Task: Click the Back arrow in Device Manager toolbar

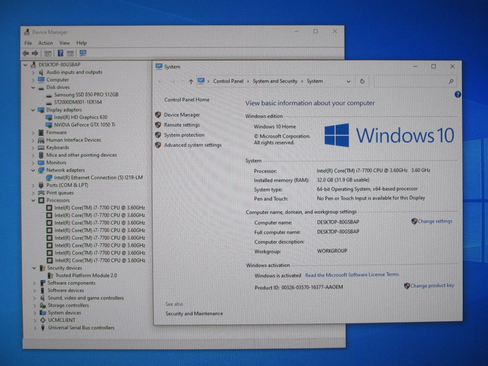Action: click(26, 53)
